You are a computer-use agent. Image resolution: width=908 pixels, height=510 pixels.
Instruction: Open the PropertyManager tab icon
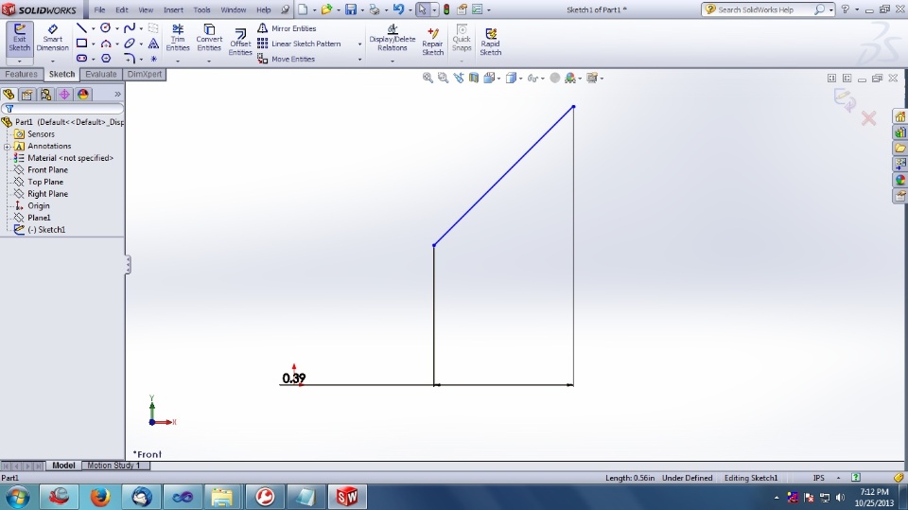click(27, 95)
